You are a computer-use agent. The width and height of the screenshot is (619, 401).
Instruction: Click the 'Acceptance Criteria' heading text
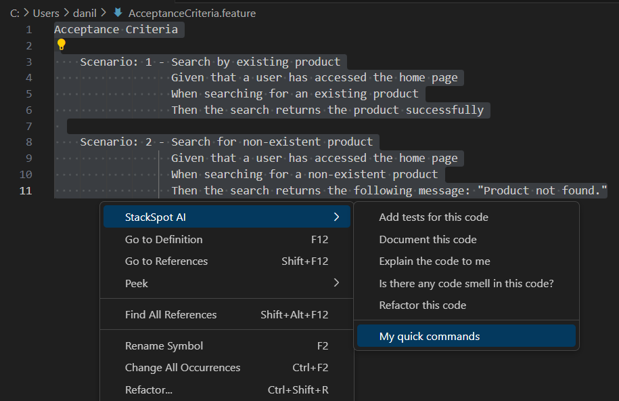(x=116, y=29)
